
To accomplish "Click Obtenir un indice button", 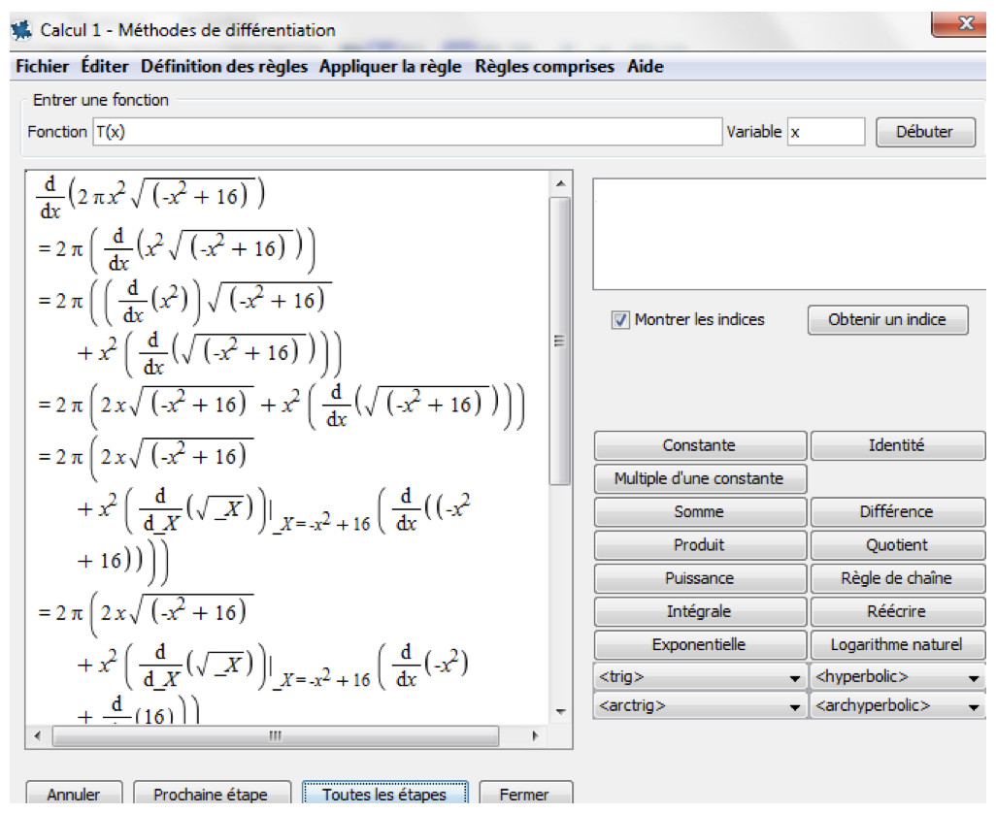I will [887, 320].
